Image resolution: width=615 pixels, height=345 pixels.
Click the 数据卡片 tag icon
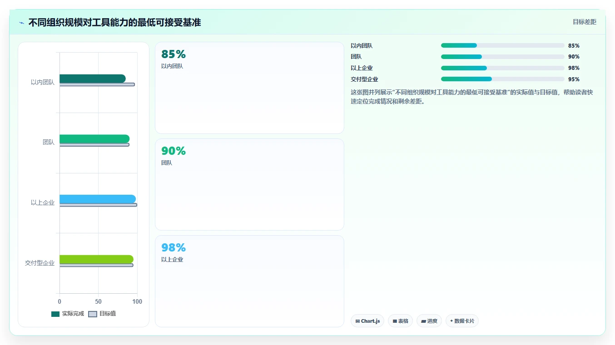tap(451, 321)
